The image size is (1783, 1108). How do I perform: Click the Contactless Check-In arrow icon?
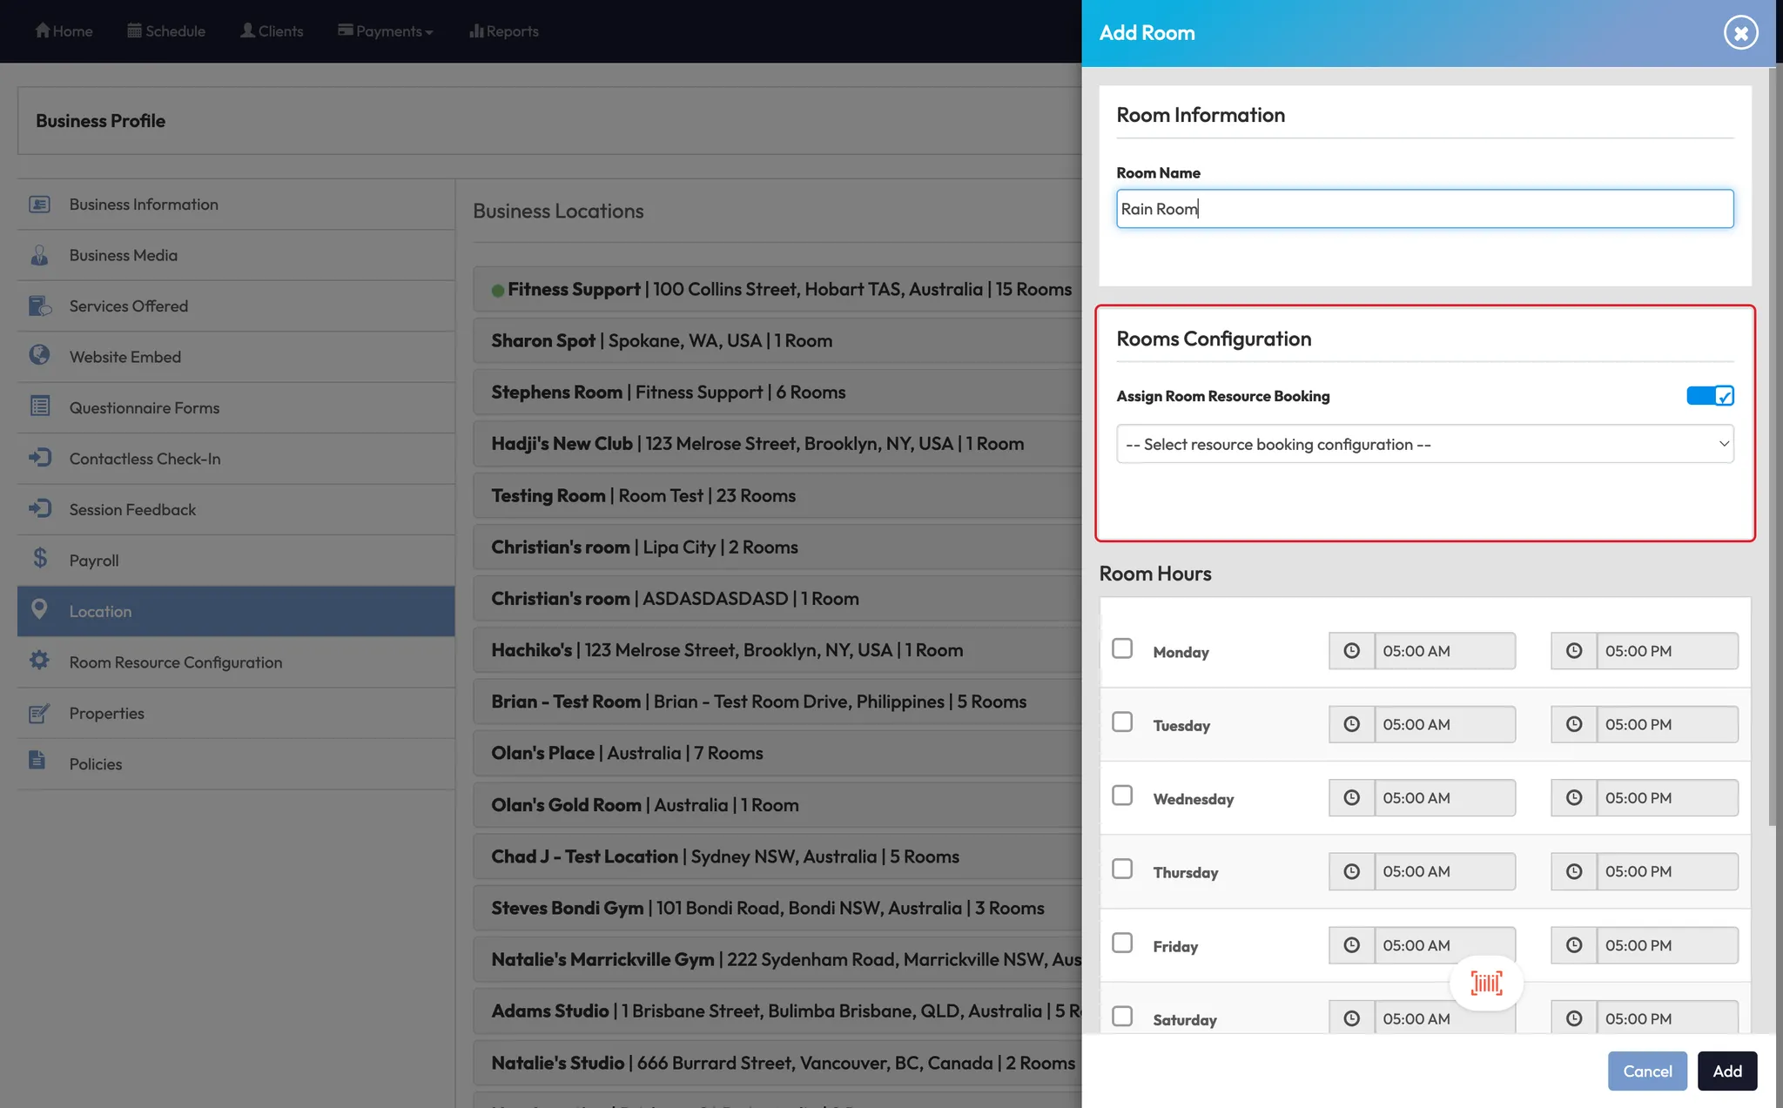(x=39, y=458)
